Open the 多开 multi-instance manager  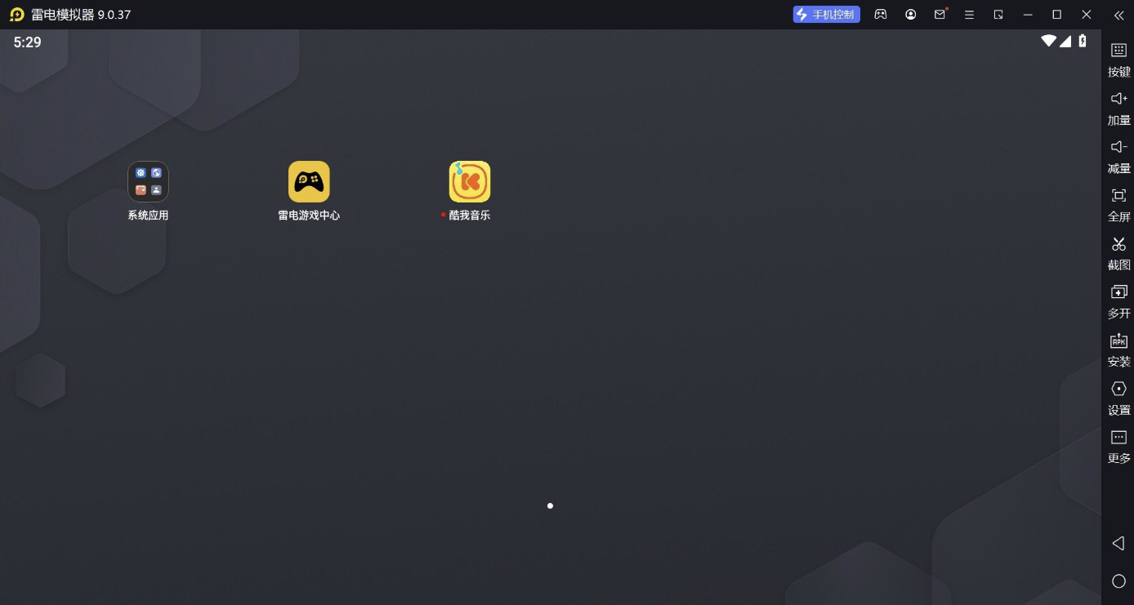pyautogui.click(x=1118, y=300)
